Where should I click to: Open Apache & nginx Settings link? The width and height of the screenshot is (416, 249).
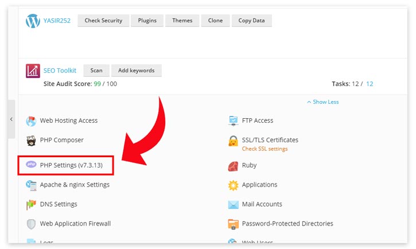(x=75, y=185)
